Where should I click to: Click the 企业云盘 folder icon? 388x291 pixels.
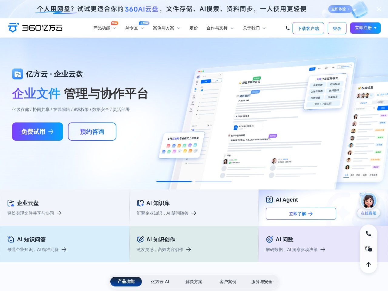click(x=11, y=203)
